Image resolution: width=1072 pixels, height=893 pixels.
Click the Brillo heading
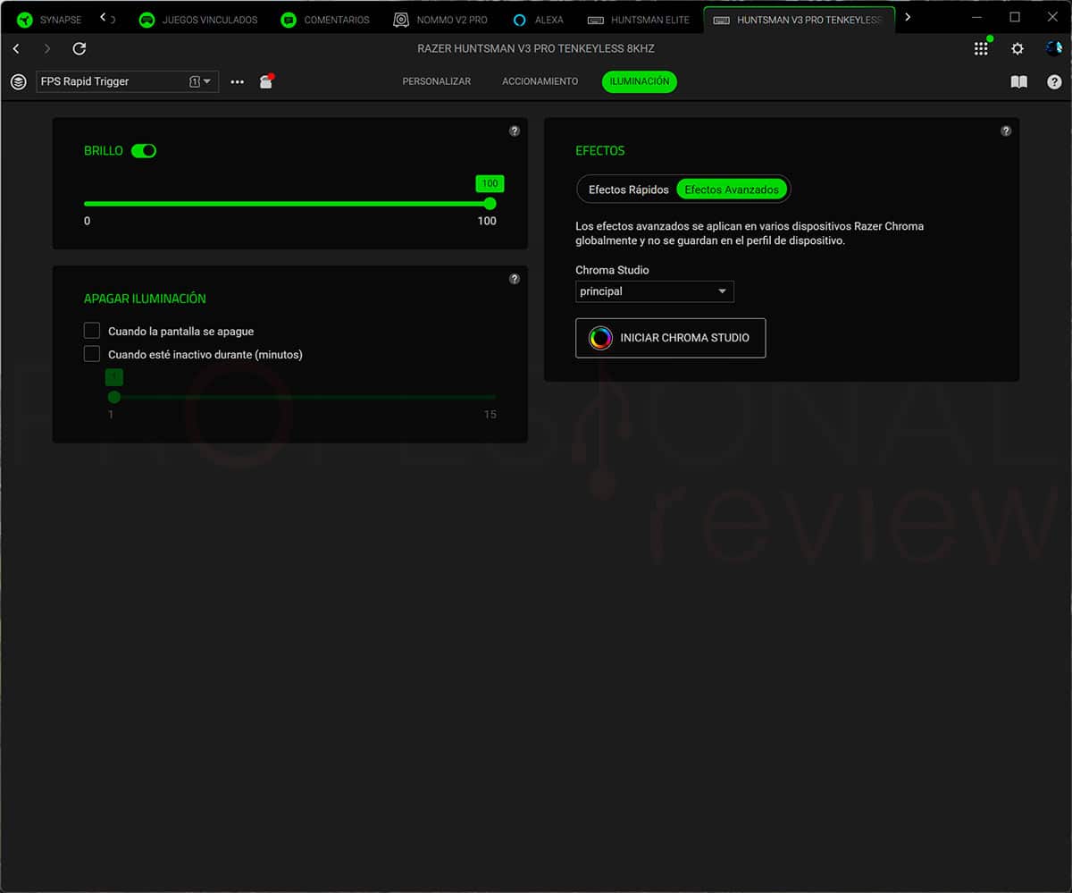(104, 151)
